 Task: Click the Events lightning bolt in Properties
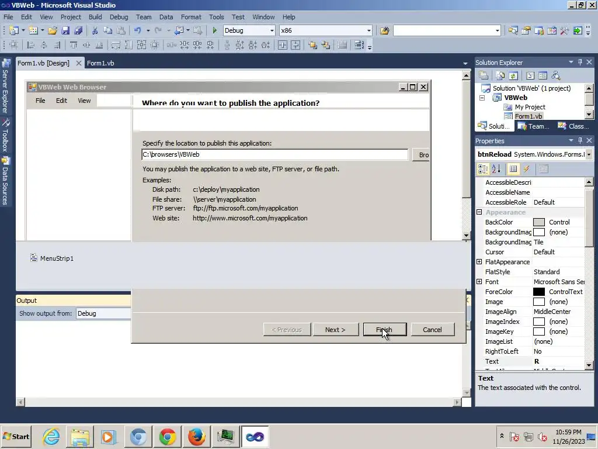526,169
